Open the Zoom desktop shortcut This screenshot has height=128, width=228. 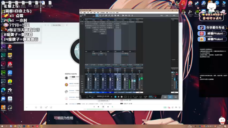pos(3,100)
